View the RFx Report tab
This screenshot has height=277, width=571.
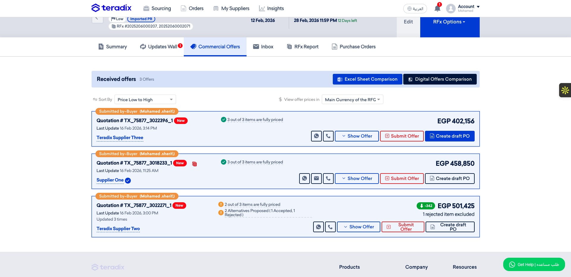click(x=302, y=47)
